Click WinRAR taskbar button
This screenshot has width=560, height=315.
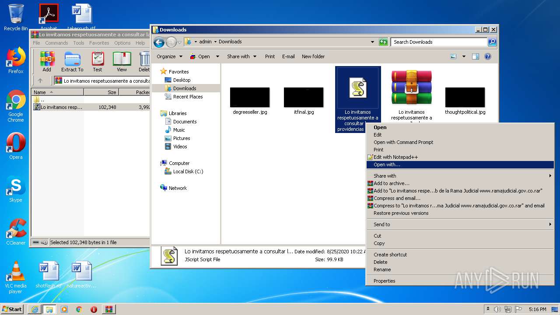(x=108, y=309)
